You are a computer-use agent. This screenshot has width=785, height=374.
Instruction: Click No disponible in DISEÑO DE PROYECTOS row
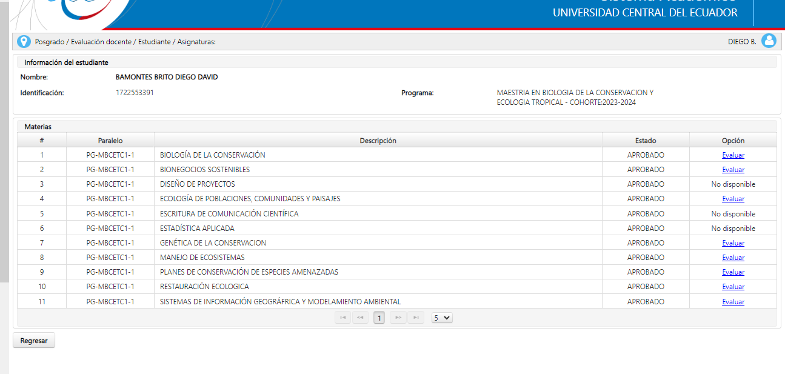click(733, 184)
